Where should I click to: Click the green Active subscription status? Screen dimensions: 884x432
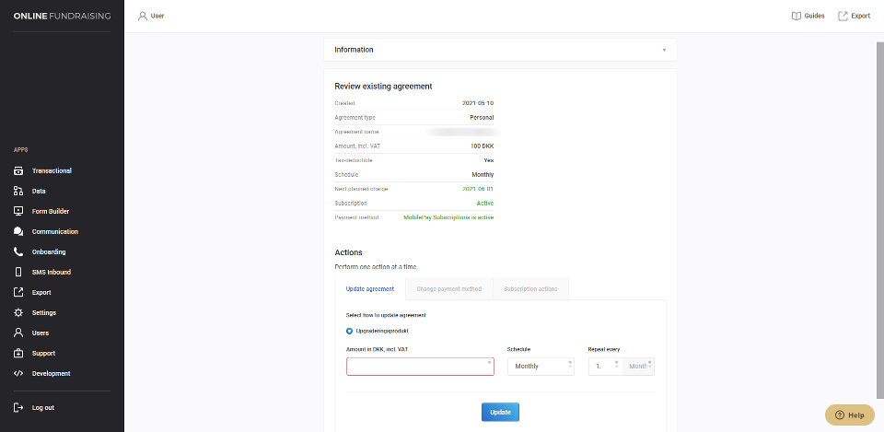[485, 203]
